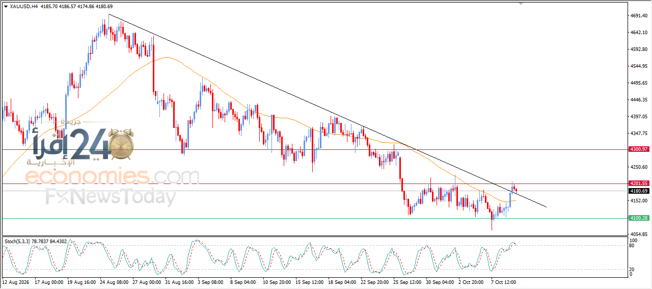Image resolution: width=652 pixels, height=289 pixels.
Task: Open the chart menu arrow beside XAUUSD,H4
Action: tap(6, 7)
